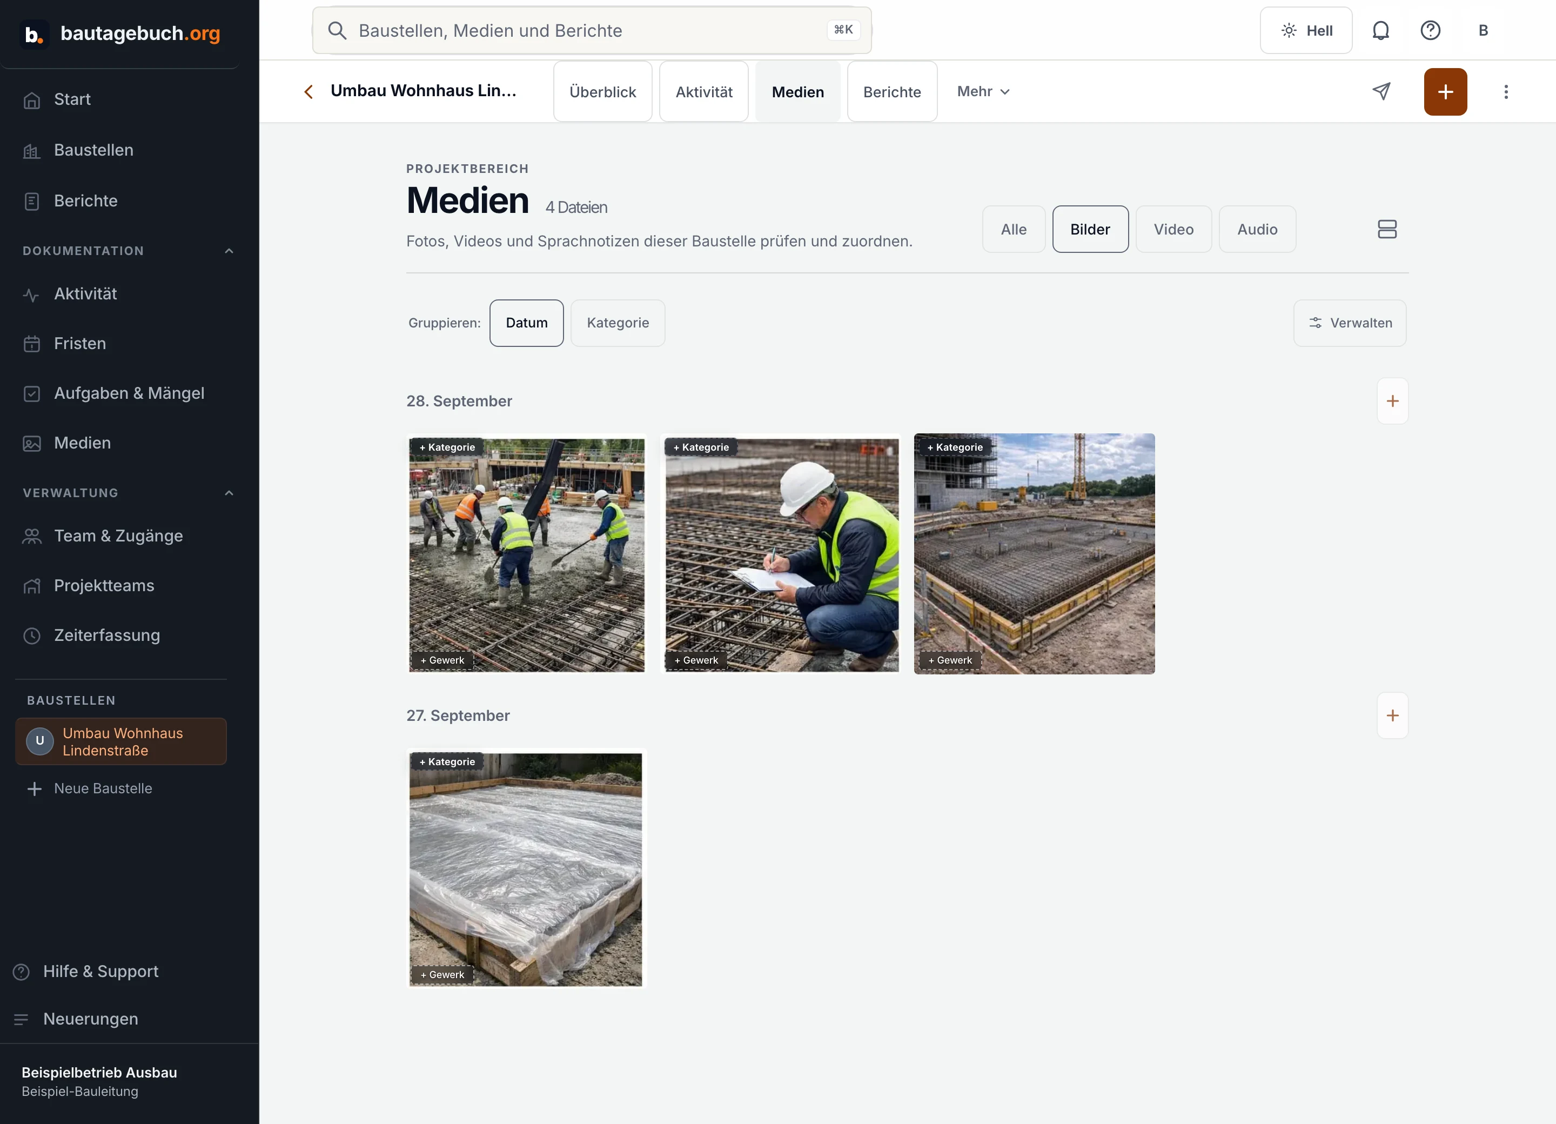The height and width of the screenshot is (1124, 1556).
Task: Add Kategorie to concrete workers photo
Action: click(447, 447)
